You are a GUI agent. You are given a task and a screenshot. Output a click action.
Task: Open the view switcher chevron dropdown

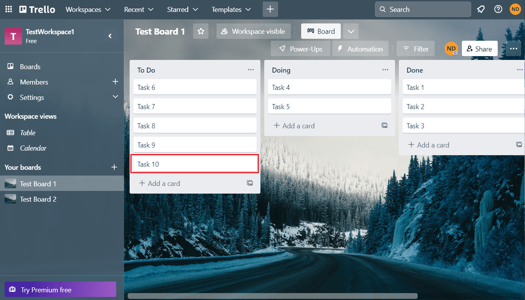point(351,31)
